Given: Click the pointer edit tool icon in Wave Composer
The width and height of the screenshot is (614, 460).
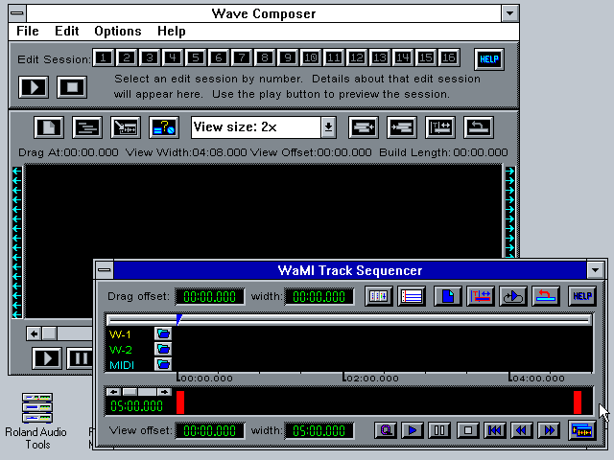Looking at the screenshot, I should pyautogui.click(x=126, y=127).
